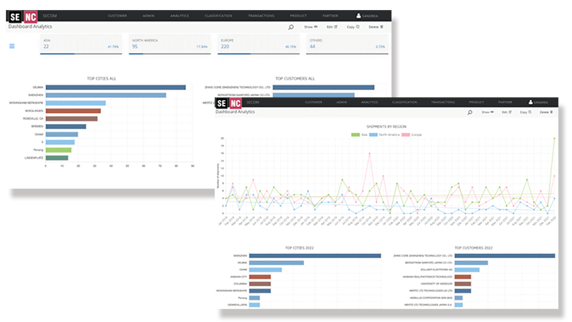Click the Europe 220 summary card

click(x=258, y=44)
